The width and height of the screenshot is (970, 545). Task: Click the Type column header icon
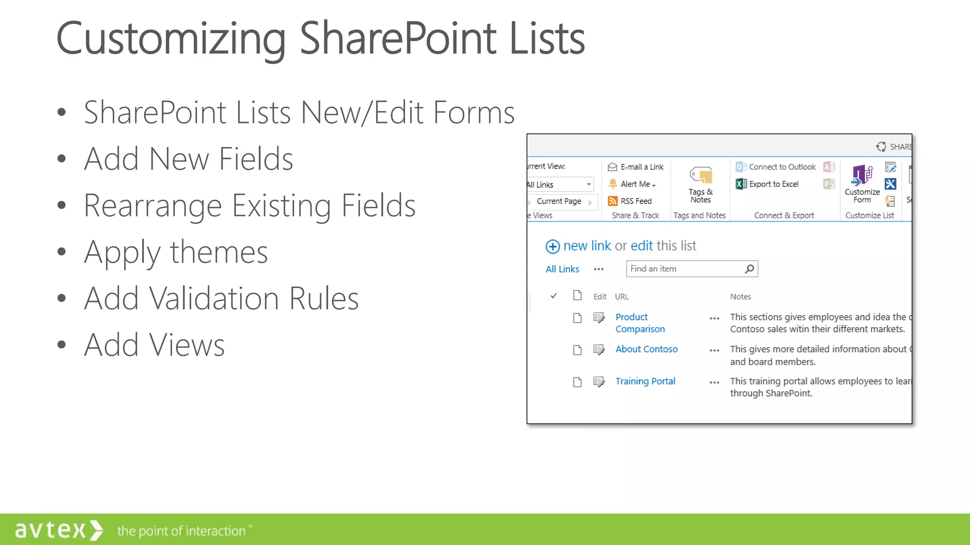pos(577,295)
